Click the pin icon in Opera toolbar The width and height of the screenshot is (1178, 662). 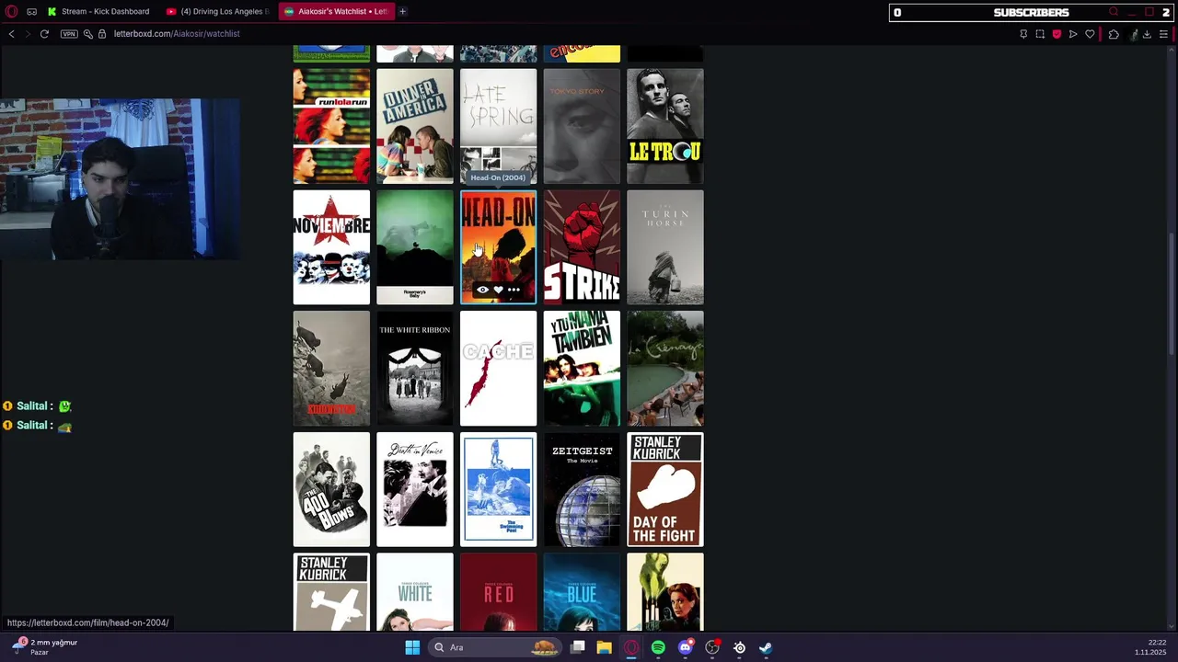pyautogui.click(x=1023, y=34)
